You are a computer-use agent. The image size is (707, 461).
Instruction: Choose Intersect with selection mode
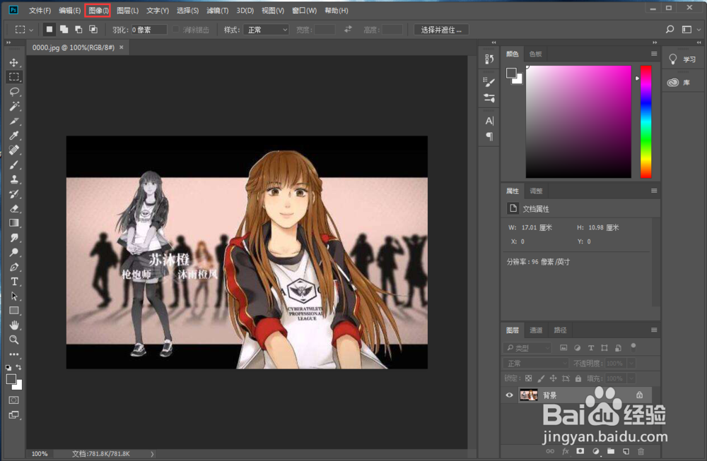93,29
